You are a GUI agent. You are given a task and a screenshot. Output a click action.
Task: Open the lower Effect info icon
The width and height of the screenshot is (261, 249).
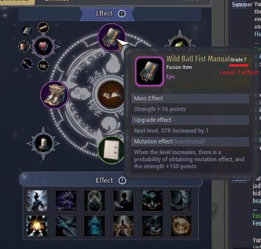point(122,181)
